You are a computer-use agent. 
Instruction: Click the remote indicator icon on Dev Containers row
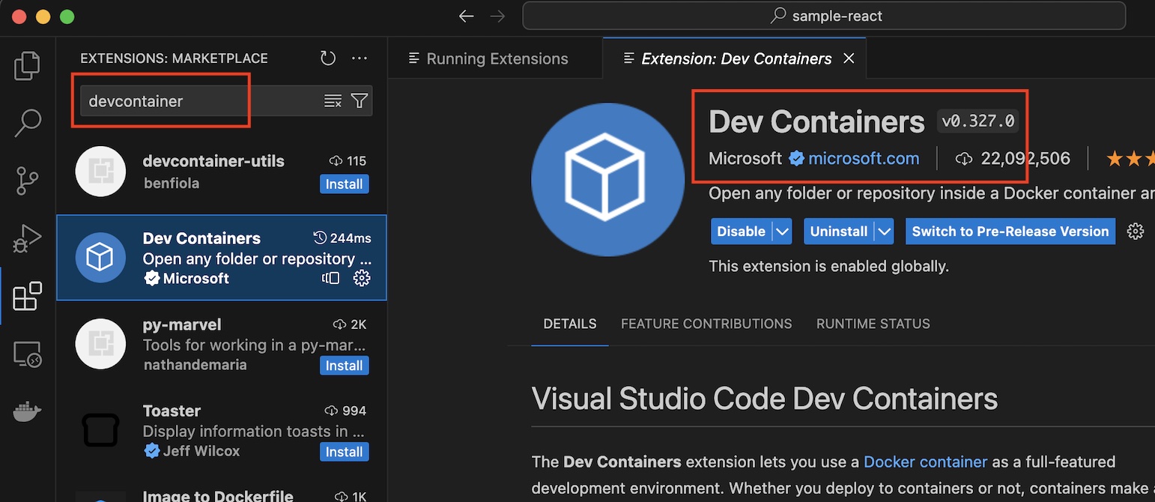(x=330, y=279)
